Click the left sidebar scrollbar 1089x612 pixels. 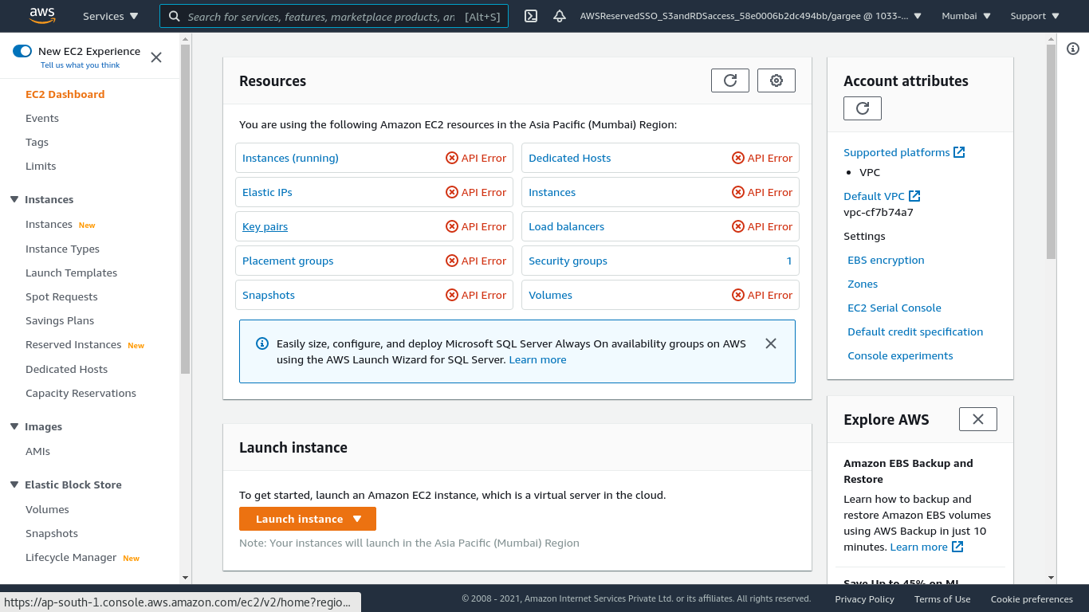pos(185,207)
